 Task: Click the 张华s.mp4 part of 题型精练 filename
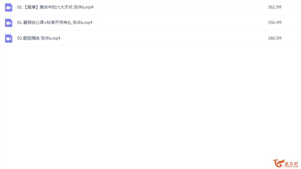point(51,38)
